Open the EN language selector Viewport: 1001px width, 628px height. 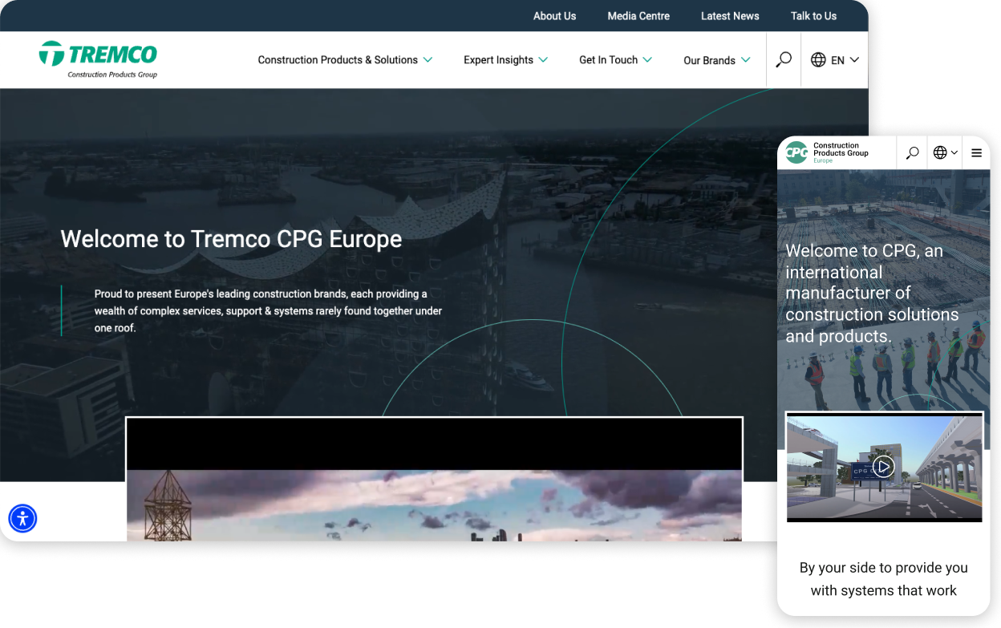coord(837,59)
